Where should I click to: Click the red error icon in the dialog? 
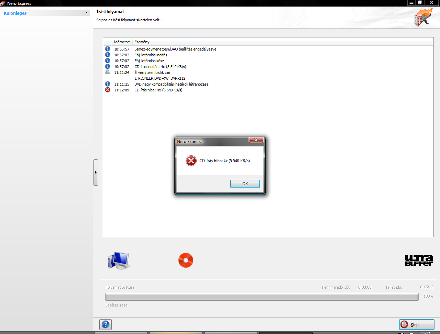click(x=191, y=161)
